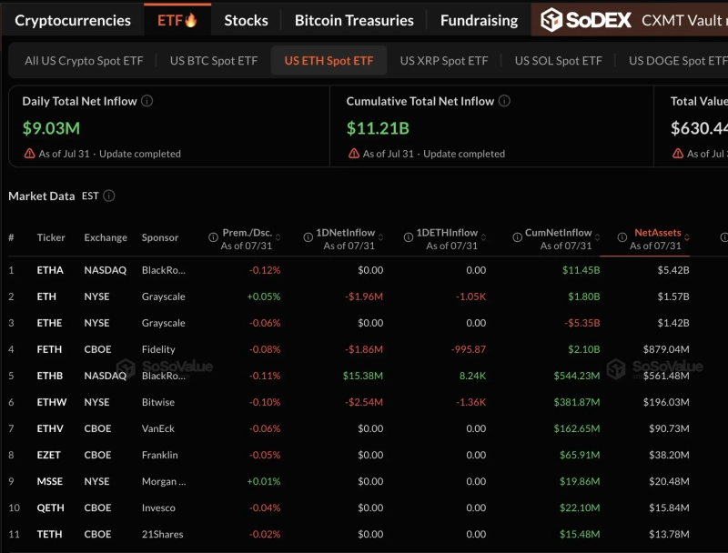Click info icon before NetAssets column
The width and height of the screenshot is (728, 553).
(x=622, y=237)
